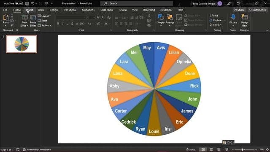Click the Cut scissors icon

12,16
